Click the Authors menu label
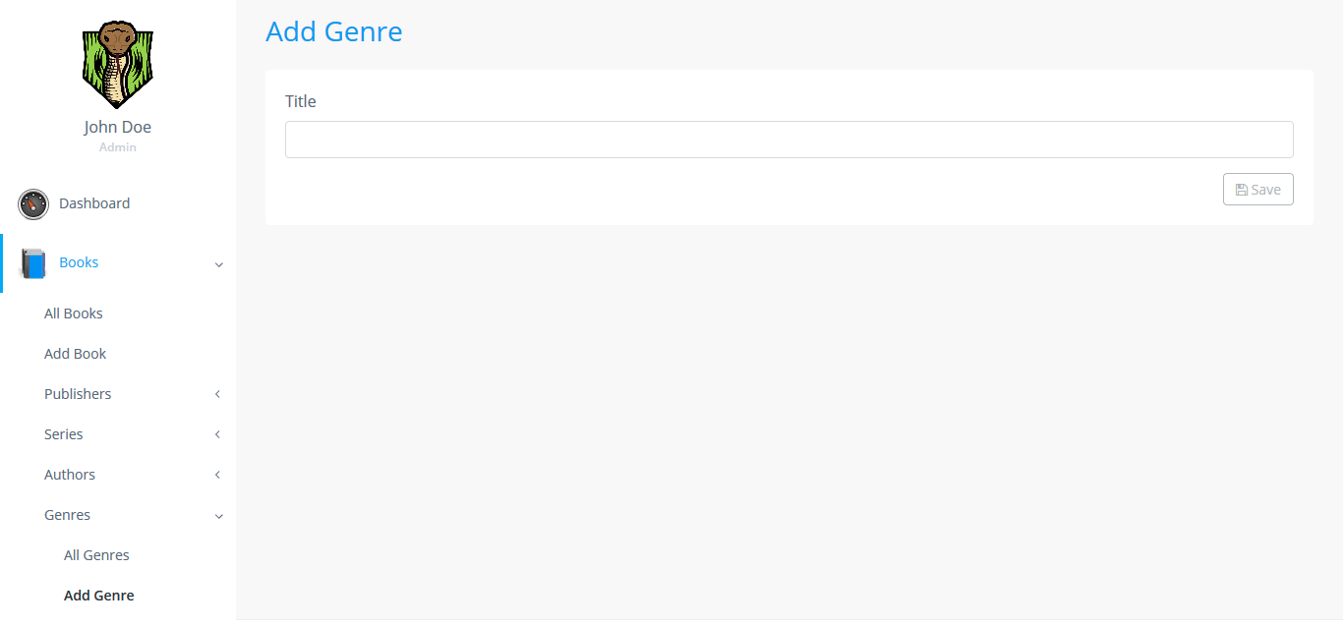Viewport: 1343px width, 627px height. point(70,475)
